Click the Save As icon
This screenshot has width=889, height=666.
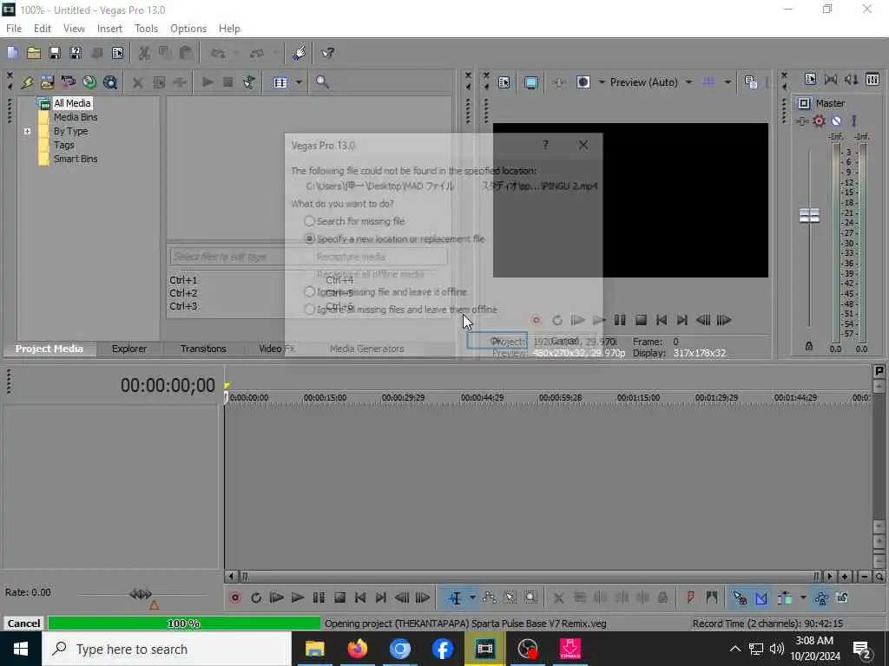pos(76,53)
